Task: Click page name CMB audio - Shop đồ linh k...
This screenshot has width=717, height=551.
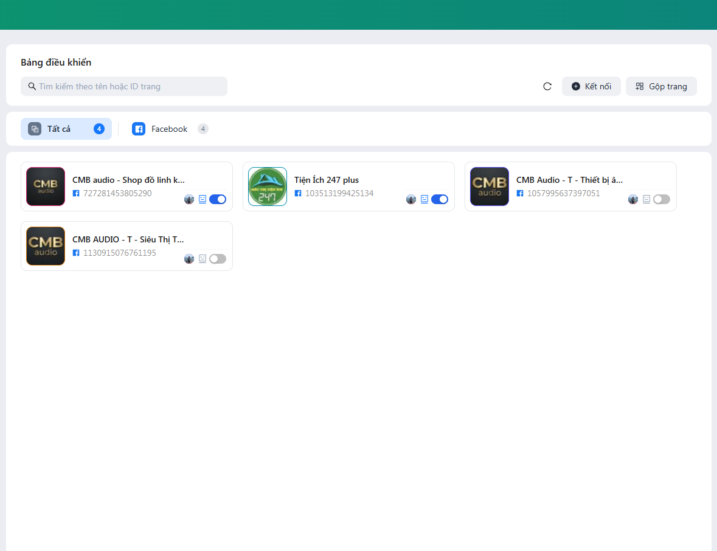Action: (128, 180)
